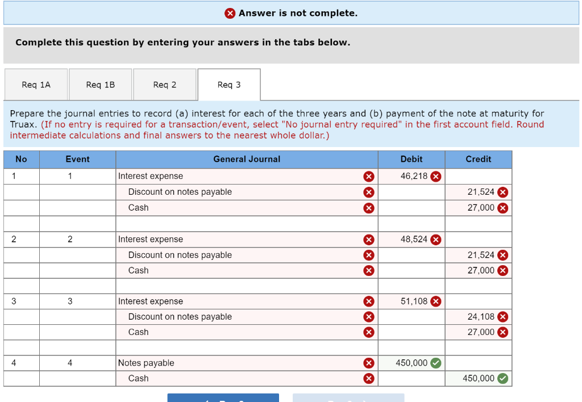The width and height of the screenshot is (582, 402).
Task: Click the incorrect mark next to entry 2 credit 27,000
Action: click(x=502, y=271)
